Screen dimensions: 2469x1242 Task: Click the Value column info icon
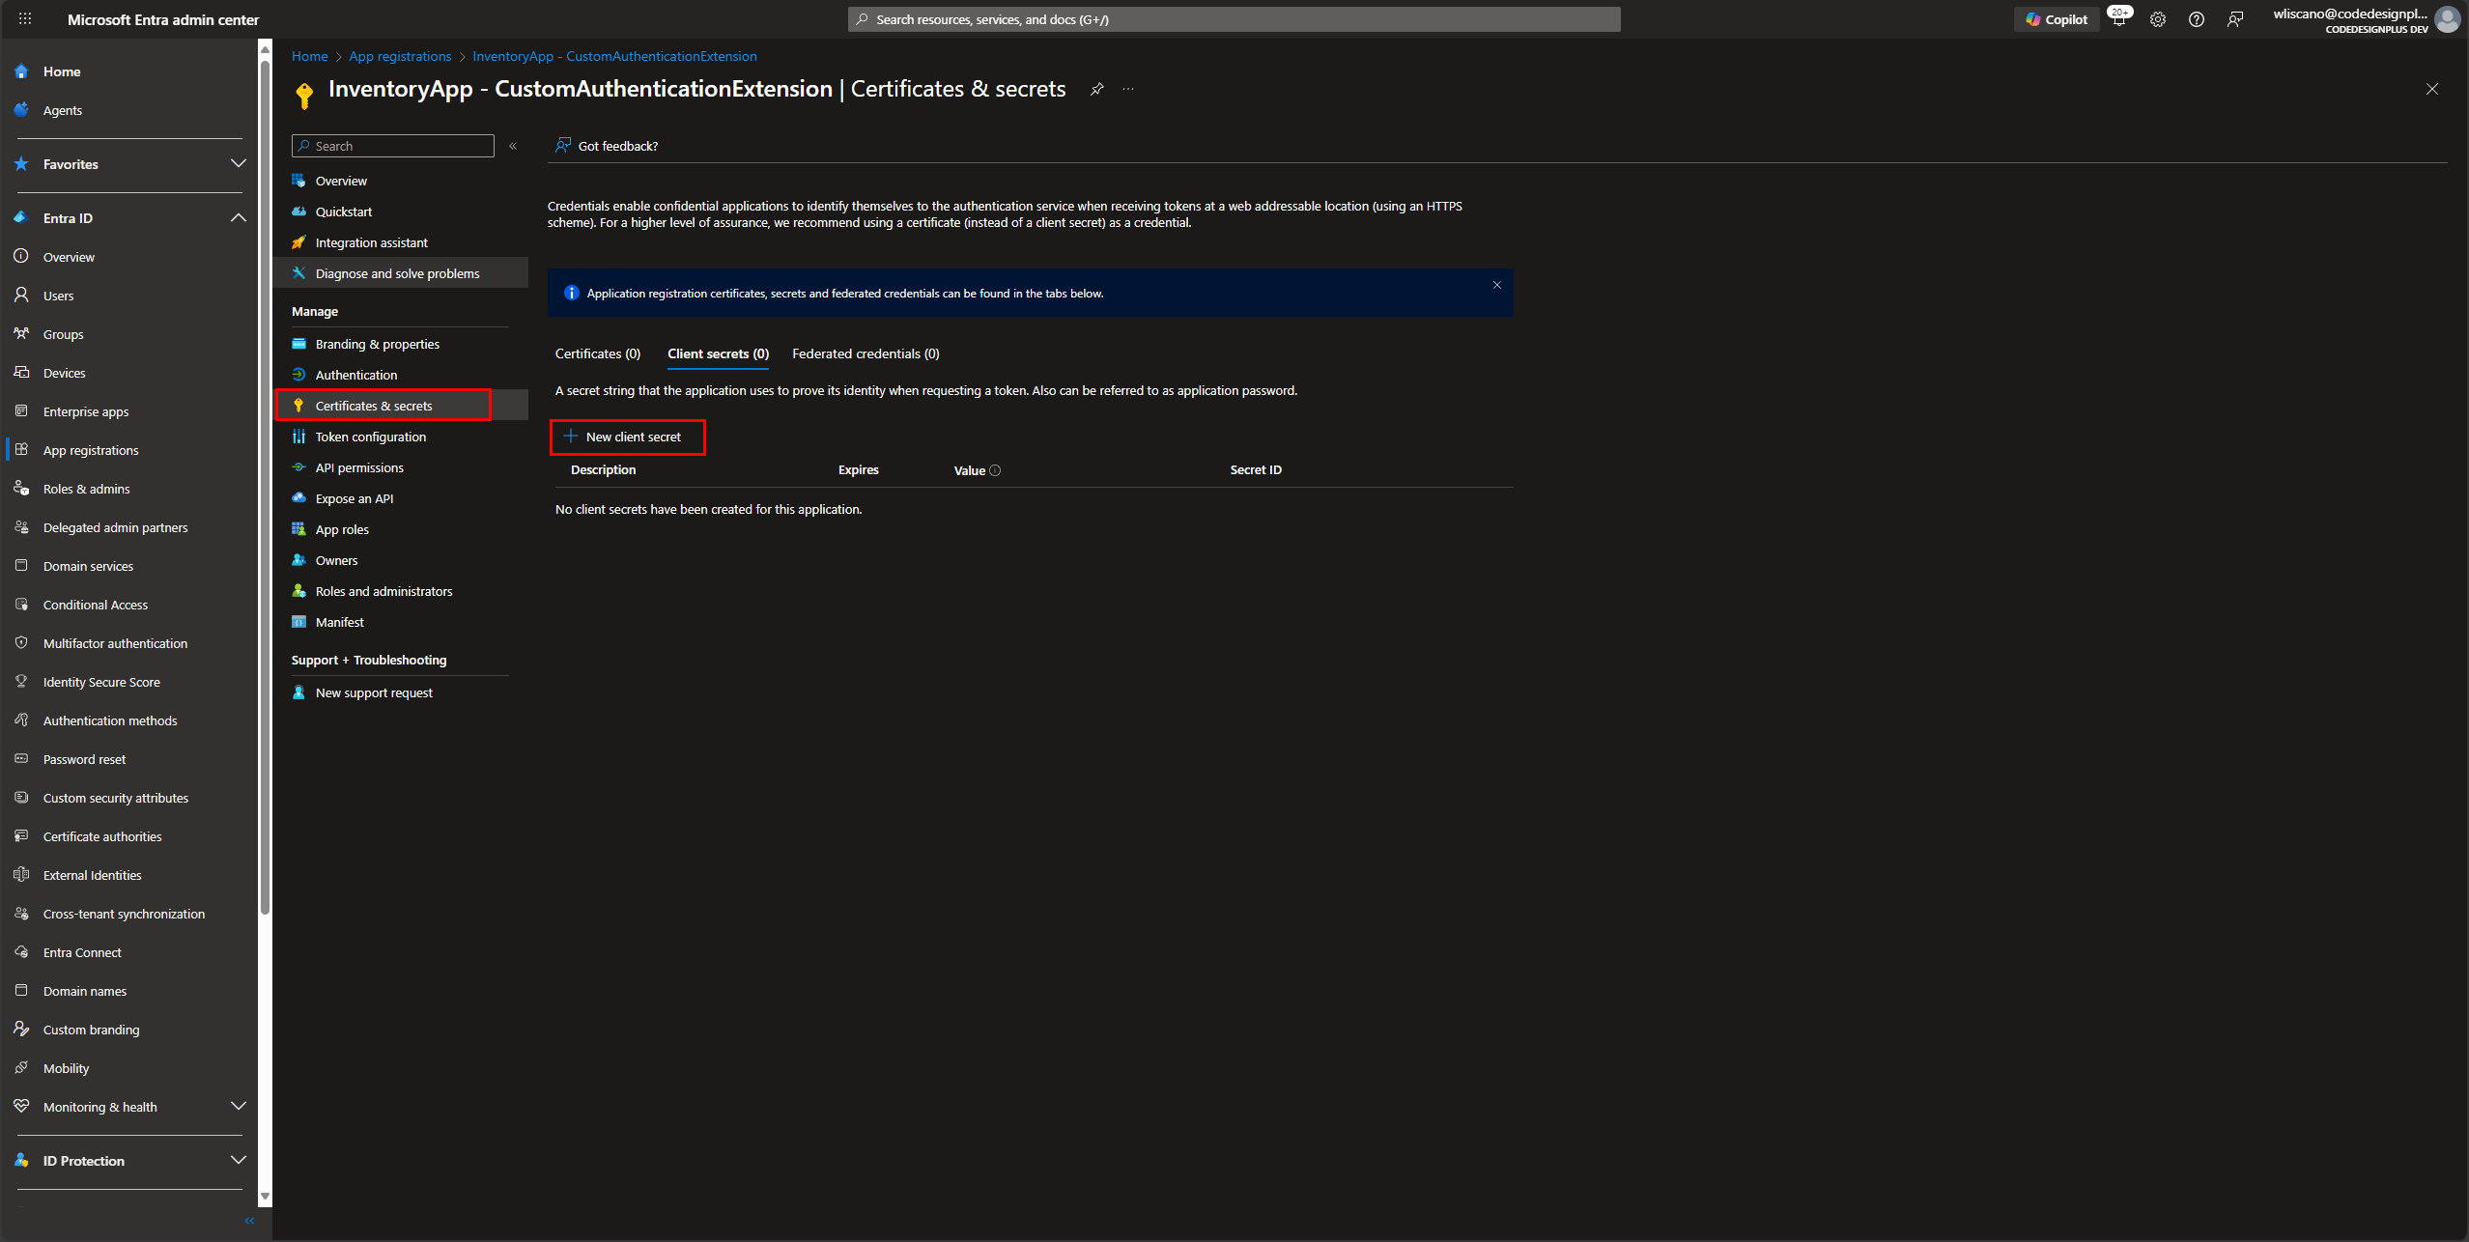point(995,470)
